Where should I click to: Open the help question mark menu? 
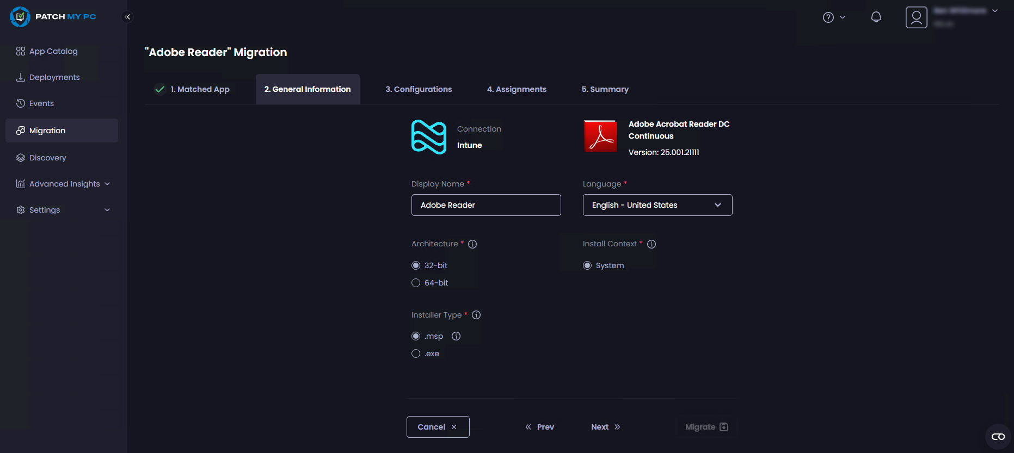(x=828, y=17)
